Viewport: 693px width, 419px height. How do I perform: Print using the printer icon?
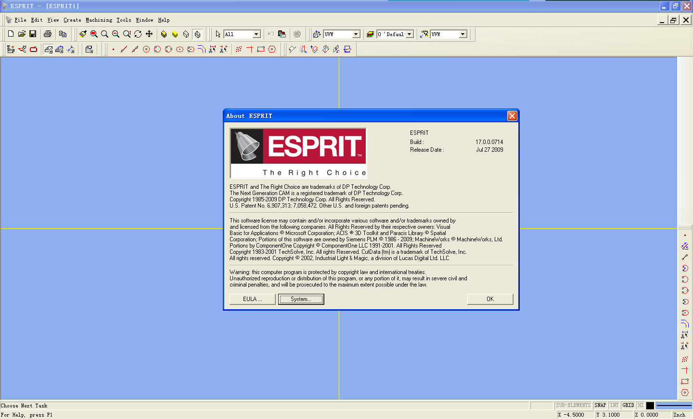[48, 34]
